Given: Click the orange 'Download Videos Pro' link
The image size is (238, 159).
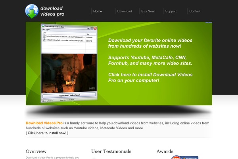Looking at the screenshot, I should 44,123.
